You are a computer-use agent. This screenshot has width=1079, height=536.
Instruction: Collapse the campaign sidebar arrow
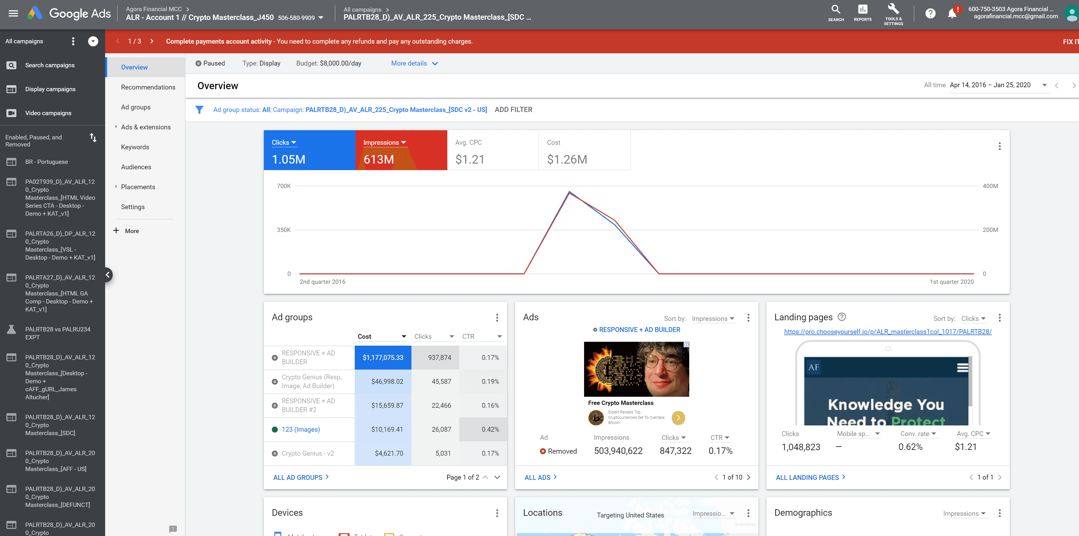click(x=108, y=275)
